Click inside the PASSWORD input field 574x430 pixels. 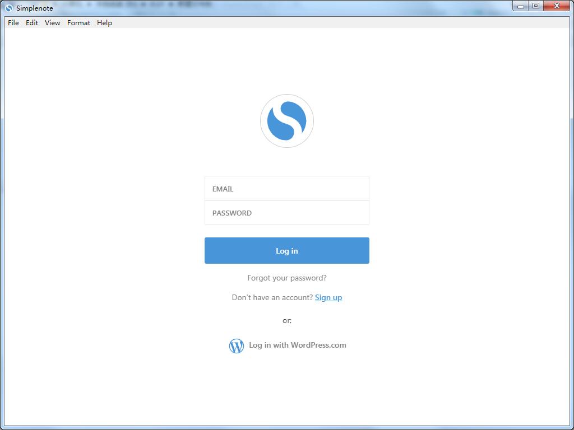pos(286,213)
